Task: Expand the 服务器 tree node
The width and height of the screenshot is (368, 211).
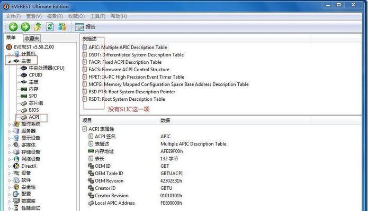Action: tap(10, 131)
